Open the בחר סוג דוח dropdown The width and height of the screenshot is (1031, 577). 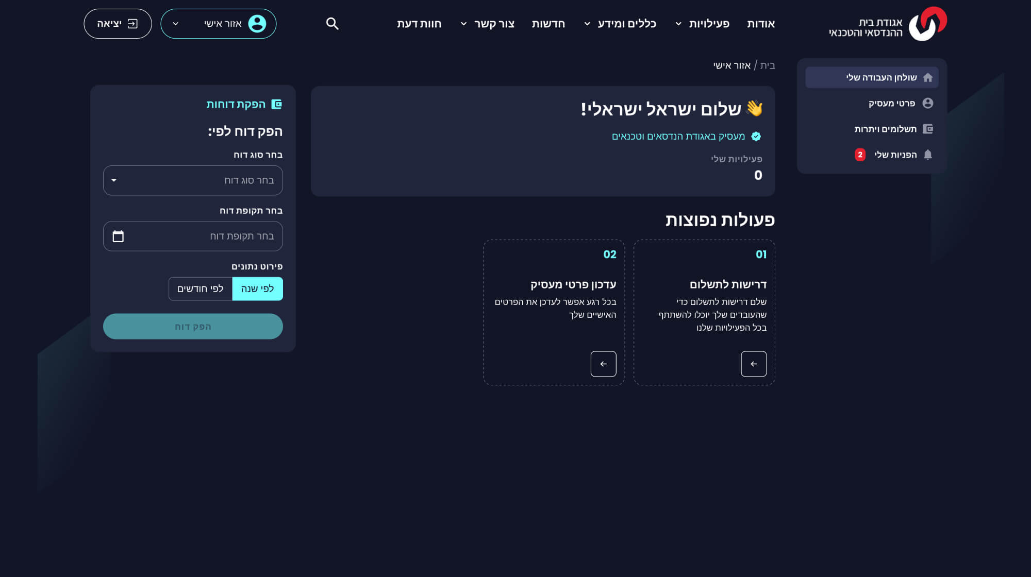tap(193, 180)
